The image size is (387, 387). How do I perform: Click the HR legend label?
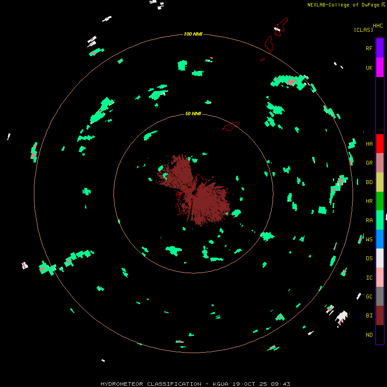(x=369, y=201)
